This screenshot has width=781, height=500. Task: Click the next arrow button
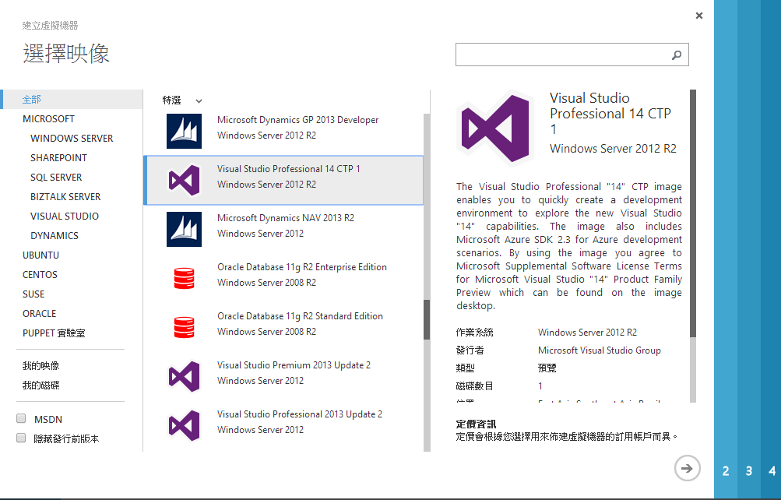click(x=687, y=468)
